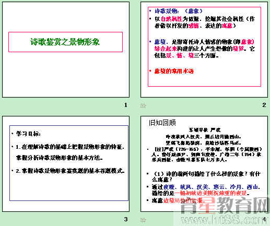Click the 意境 definition bullet in slide 2
The image size is (270, 226).
[204, 49]
